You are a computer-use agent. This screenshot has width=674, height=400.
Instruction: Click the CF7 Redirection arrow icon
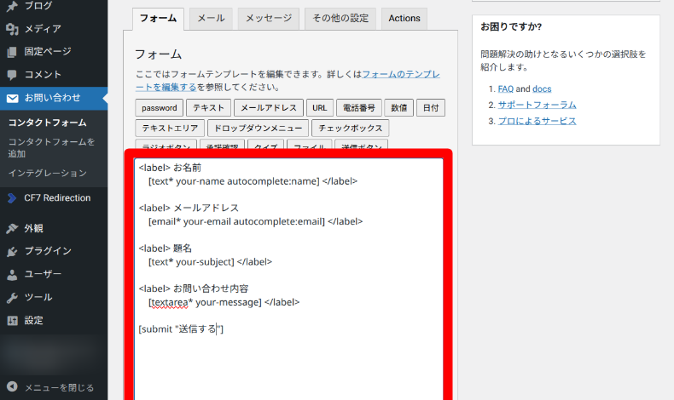[12, 198]
